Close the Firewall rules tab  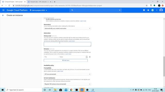51,2
